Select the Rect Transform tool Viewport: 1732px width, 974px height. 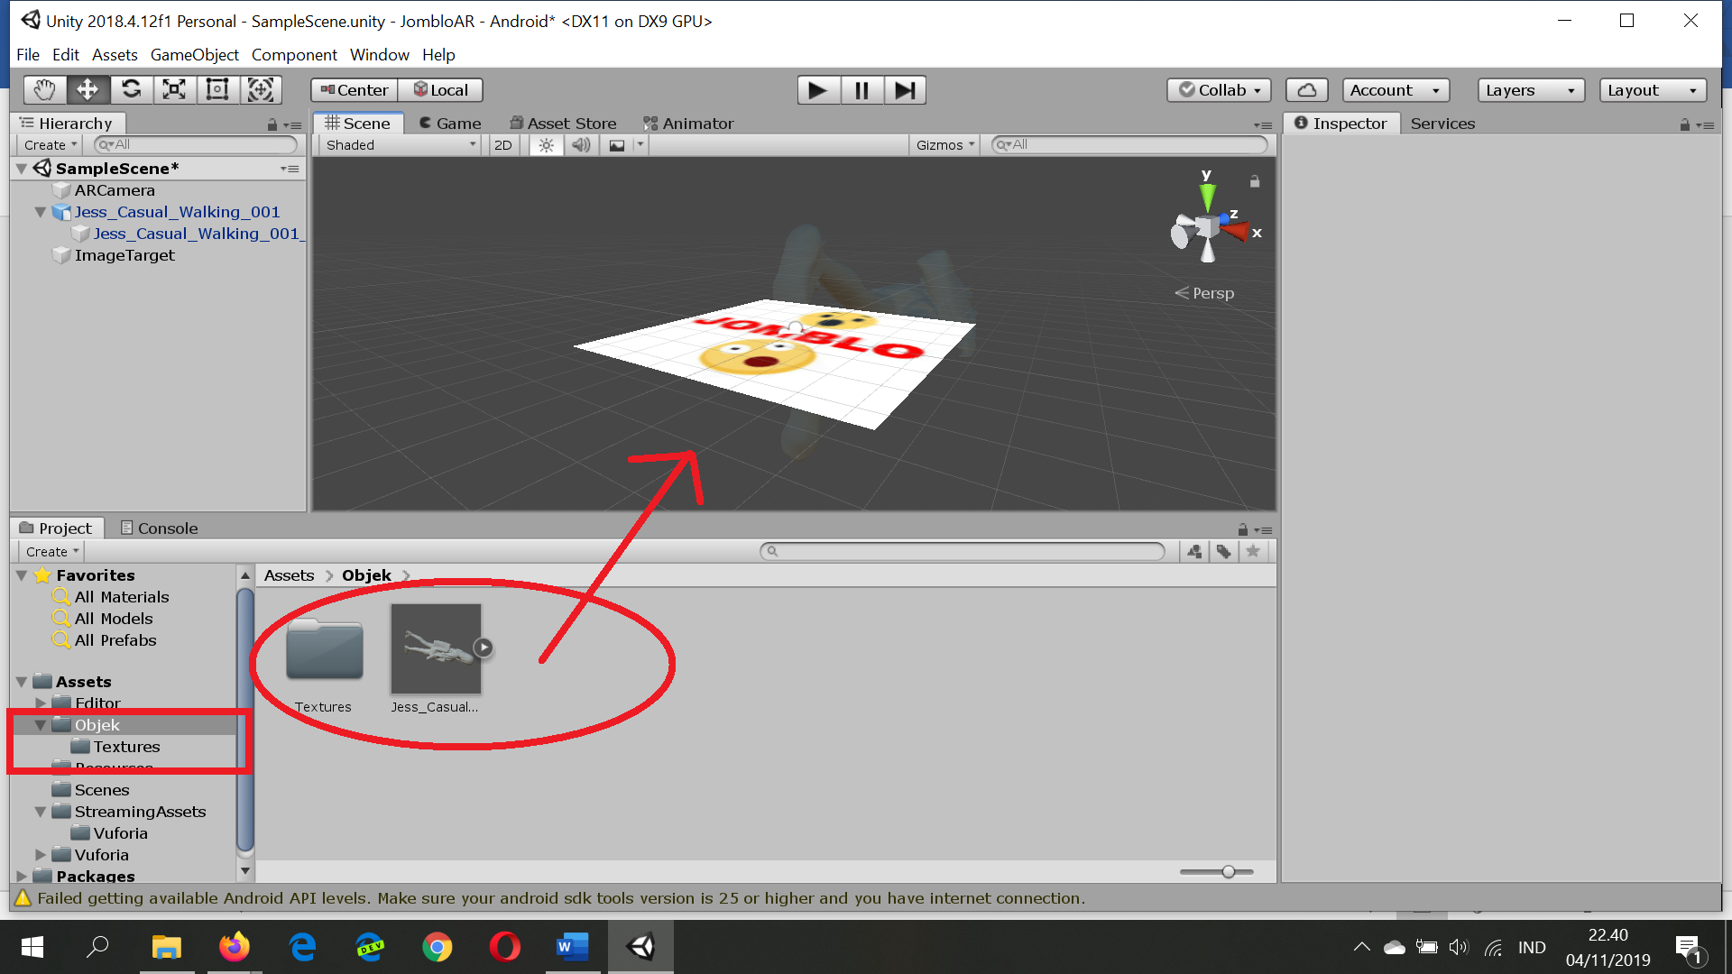(217, 89)
